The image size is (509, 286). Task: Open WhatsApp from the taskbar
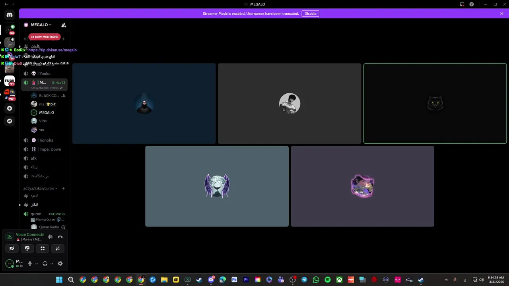click(316, 280)
